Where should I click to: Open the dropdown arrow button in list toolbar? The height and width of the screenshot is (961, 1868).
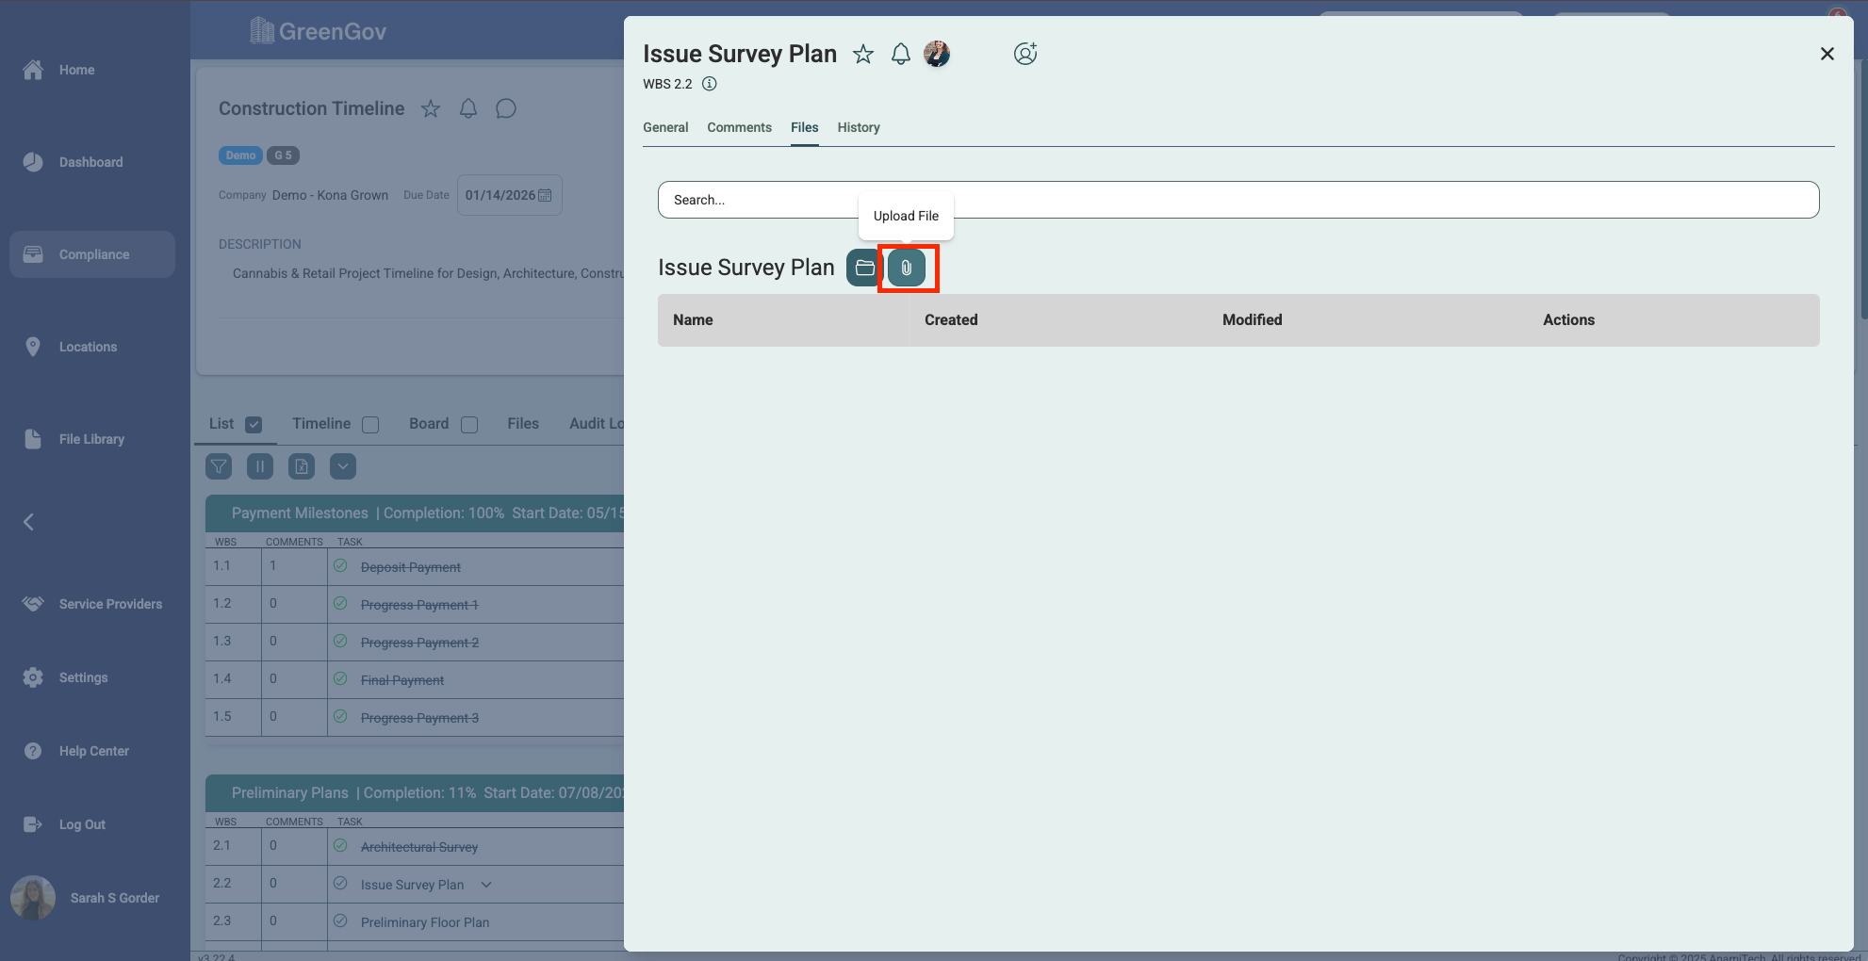pyautogui.click(x=343, y=466)
